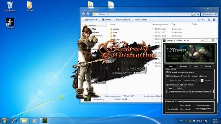Click the Explorer Forward arrow button

pos(88,14)
